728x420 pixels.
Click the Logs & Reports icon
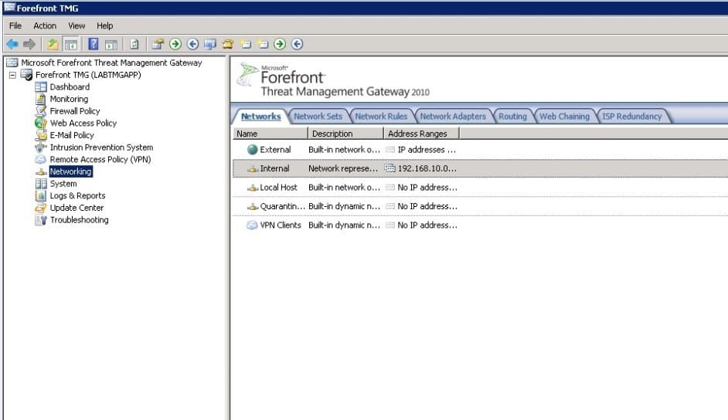pyautogui.click(x=41, y=195)
